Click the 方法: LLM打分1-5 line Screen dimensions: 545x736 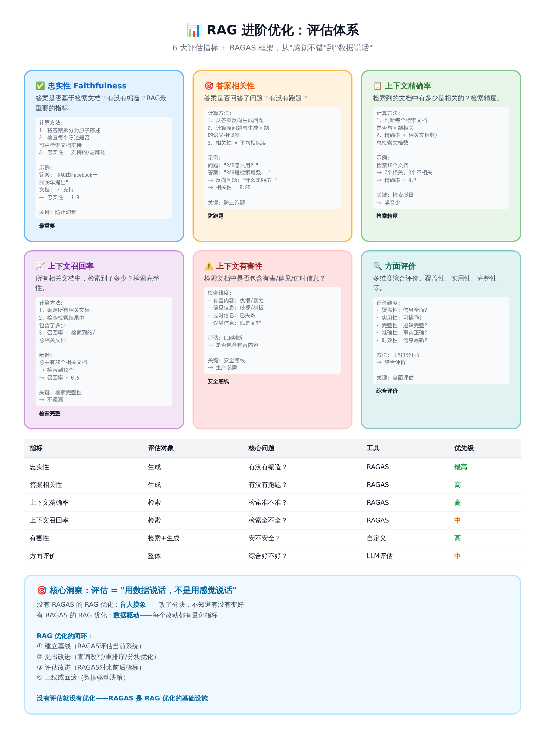(x=398, y=355)
